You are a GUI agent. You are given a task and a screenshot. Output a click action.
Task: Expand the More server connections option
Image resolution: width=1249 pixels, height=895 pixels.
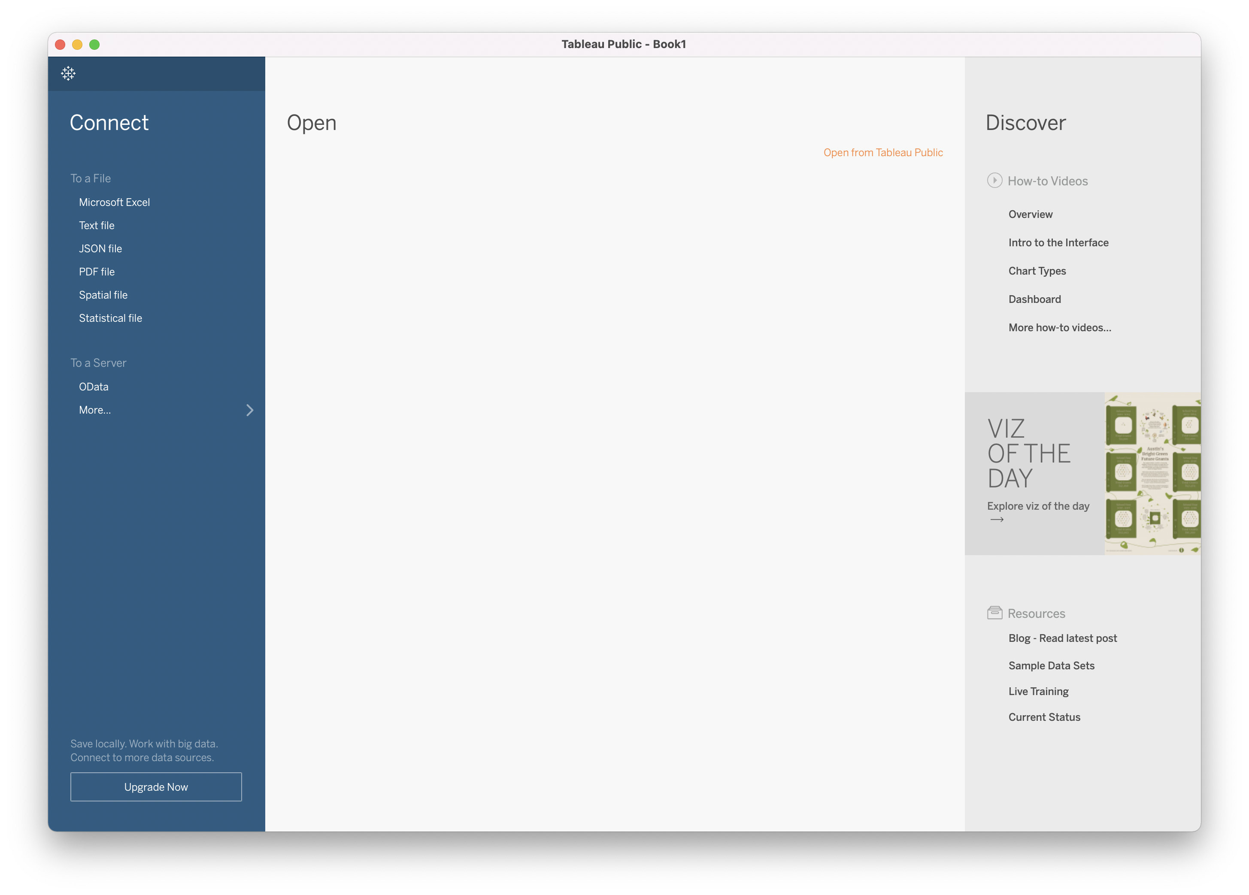tap(94, 409)
